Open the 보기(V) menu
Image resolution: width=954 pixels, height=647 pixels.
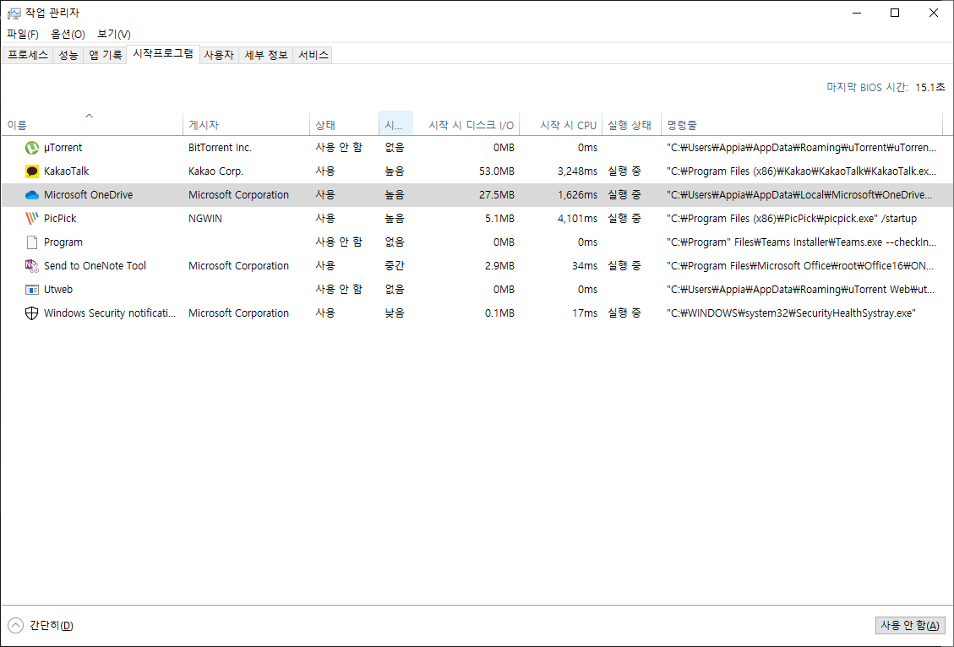click(114, 34)
